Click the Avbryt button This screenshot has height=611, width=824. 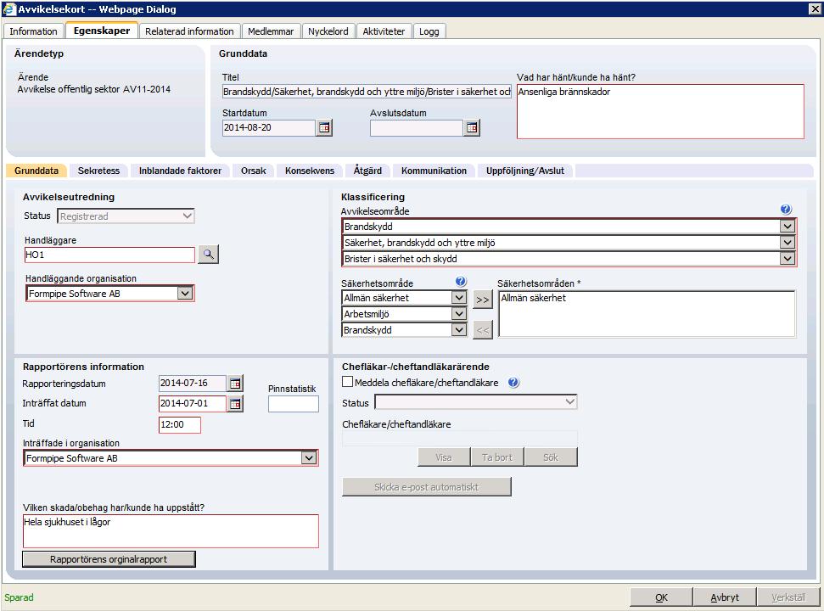click(x=725, y=597)
